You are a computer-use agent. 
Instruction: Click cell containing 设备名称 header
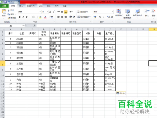pyautogui.click(x=55, y=33)
